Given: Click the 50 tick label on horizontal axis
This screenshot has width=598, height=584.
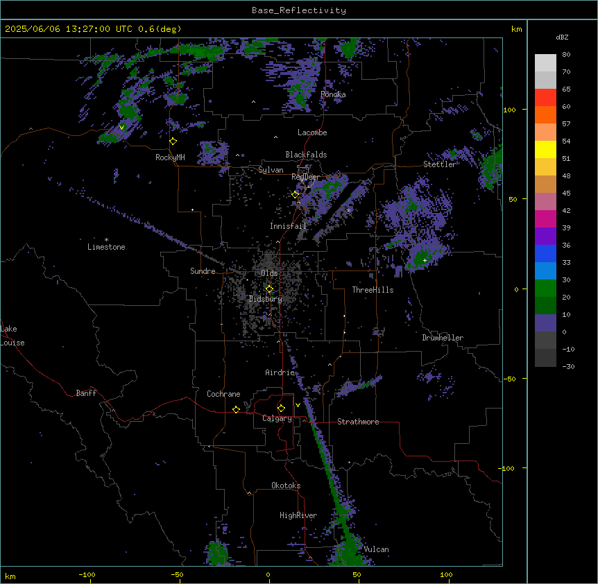Looking at the screenshot, I should [x=357, y=574].
